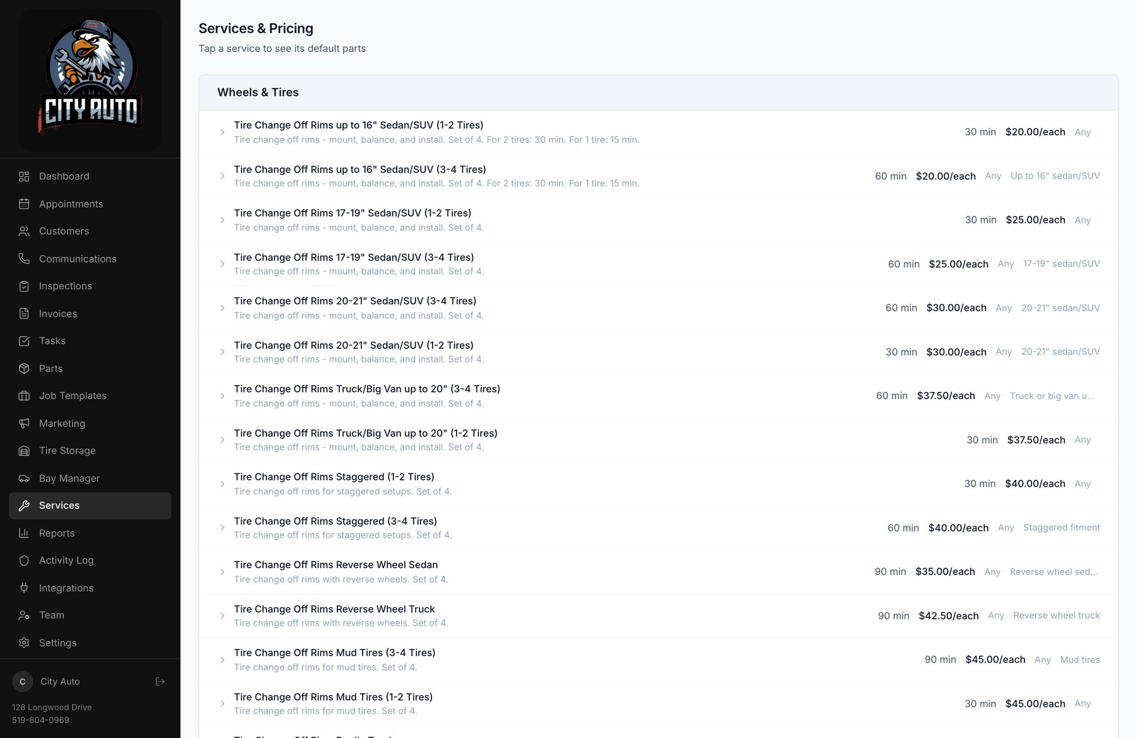Select Reverse Wheel Truck service title

pyautogui.click(x=334, y=609)
